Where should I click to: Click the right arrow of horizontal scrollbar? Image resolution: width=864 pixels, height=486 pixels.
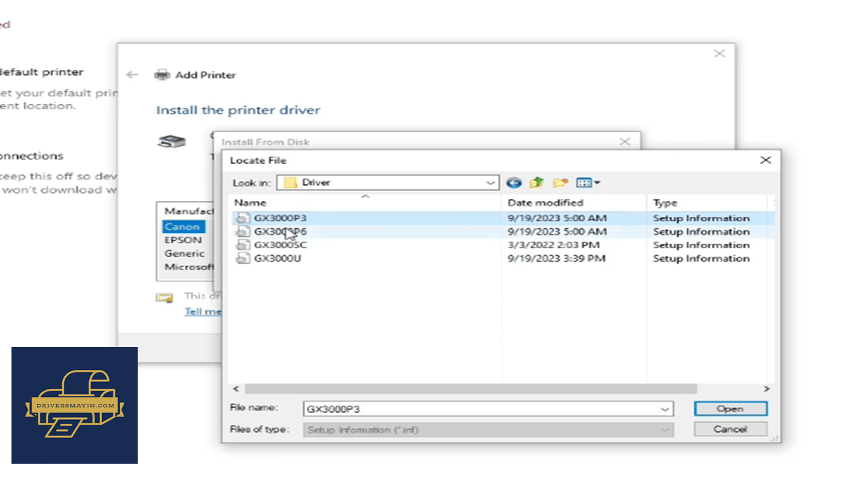click(x=767, y=389)
